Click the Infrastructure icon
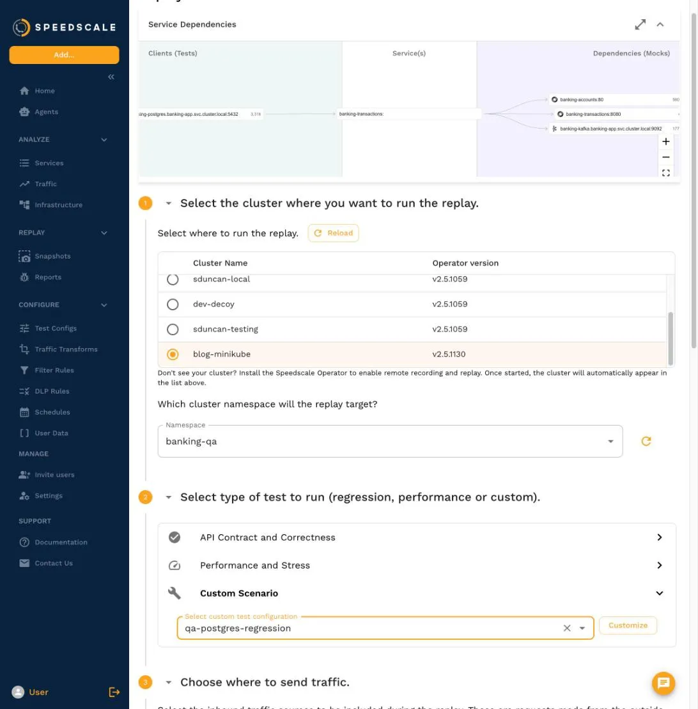This screenshot has height=709, width=698. pyautogui.click(x=24, y=205)
